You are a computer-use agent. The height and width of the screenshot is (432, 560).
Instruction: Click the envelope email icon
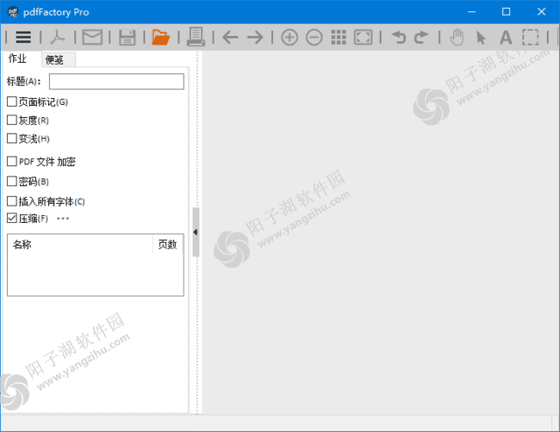click(x=93, y=37)
